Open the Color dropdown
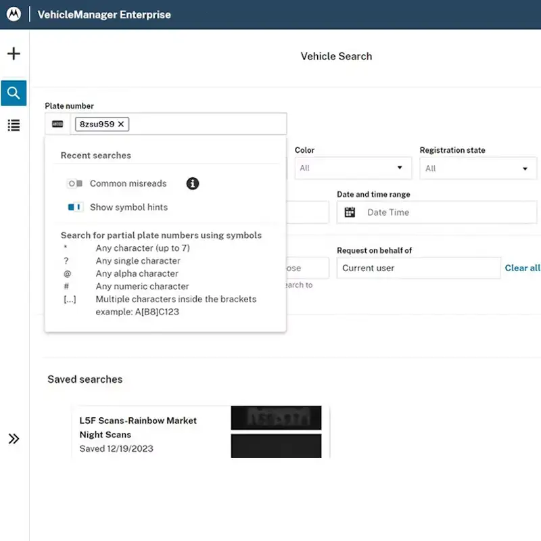Screen dimensions: 541x541 (x=352, y=168)
